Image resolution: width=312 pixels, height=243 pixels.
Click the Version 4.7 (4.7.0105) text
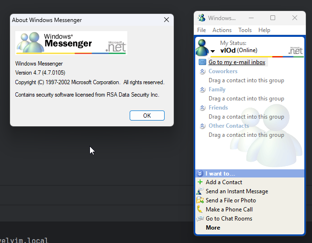[x=40, y=73]
